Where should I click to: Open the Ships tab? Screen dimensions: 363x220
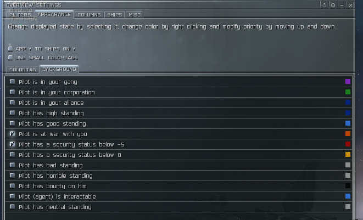tap(115, 15)
